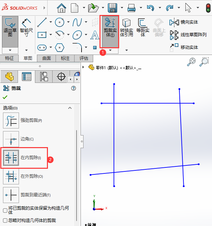
Task: Open dropdown next to Undo icon
Action: [x=160, y=8]
